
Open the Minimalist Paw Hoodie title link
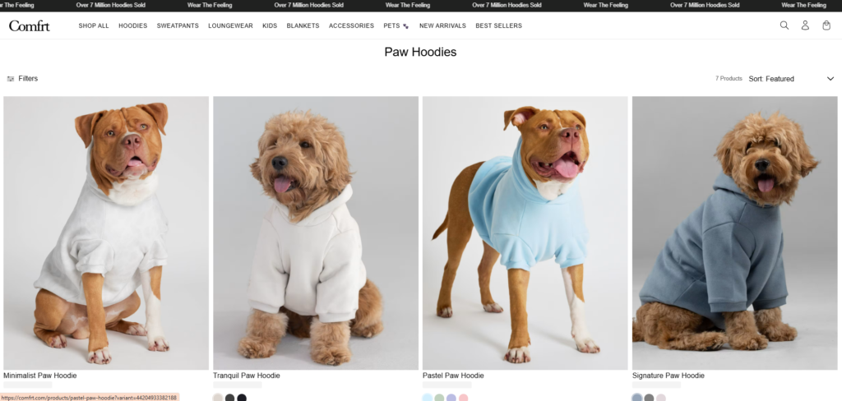pyautogui.click(x=39, y=376)
